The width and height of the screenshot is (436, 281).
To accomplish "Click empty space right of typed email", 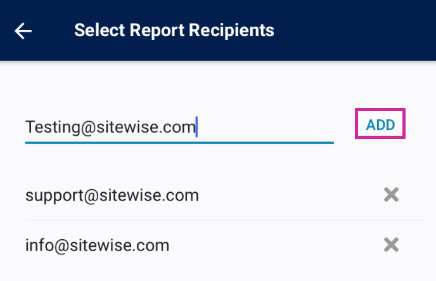I will pyautogui.click(x=266, y=127).
